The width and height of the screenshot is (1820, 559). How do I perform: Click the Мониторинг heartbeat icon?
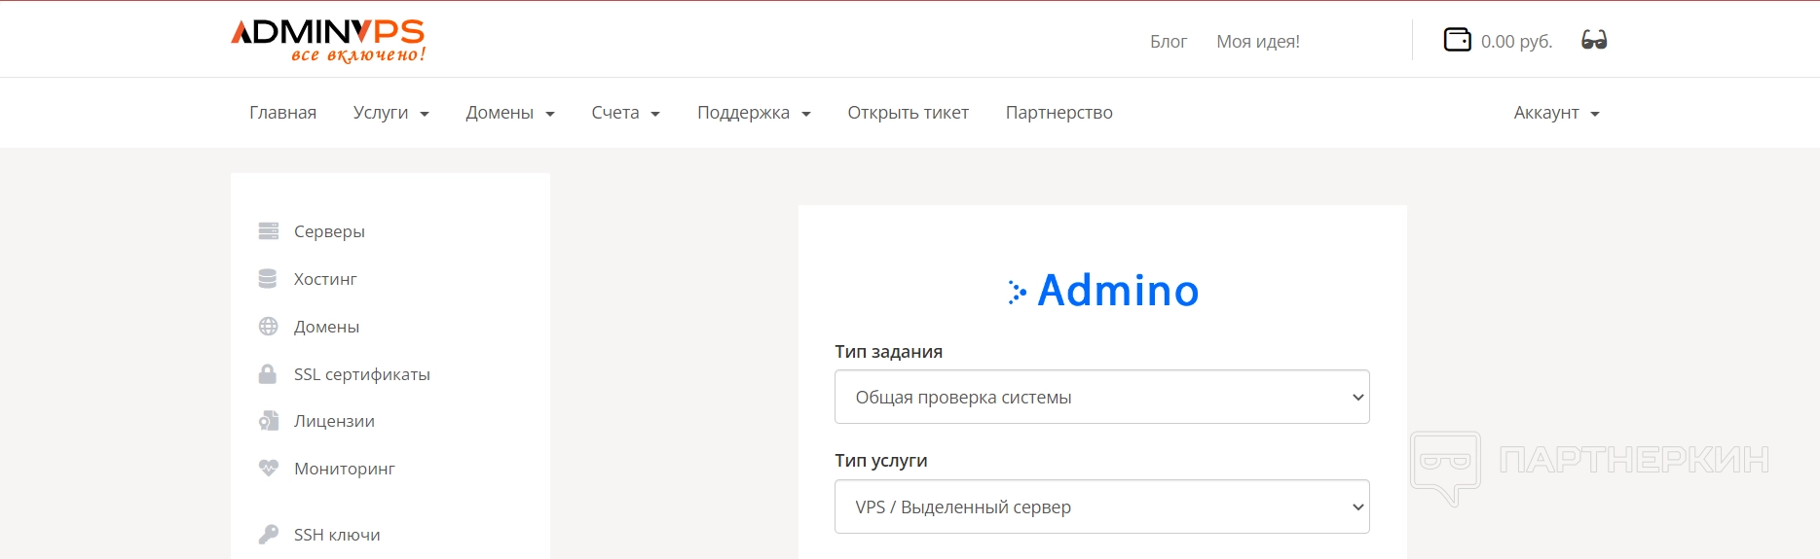[x=269, y=469]
